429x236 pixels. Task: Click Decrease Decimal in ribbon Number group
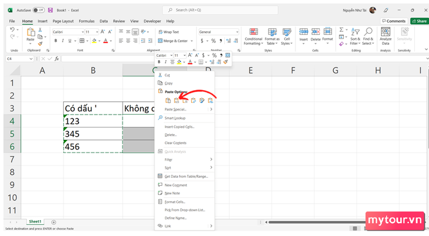point(235,41)
